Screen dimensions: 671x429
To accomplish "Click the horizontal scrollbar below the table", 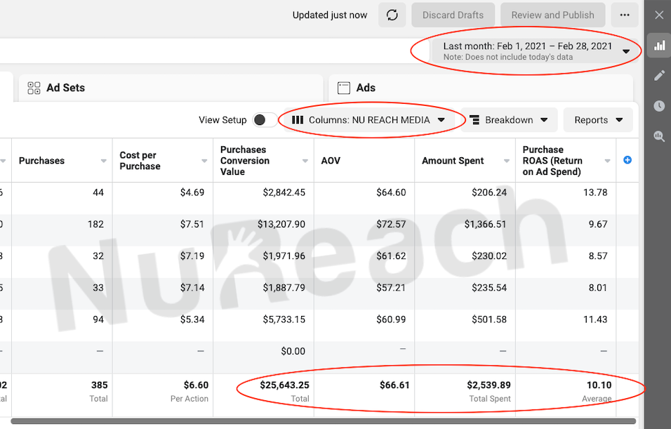I will (323, 421).
